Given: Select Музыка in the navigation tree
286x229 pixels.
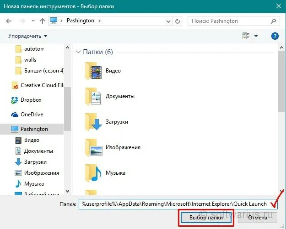Looking at the screenshot, I should [30, 184].
